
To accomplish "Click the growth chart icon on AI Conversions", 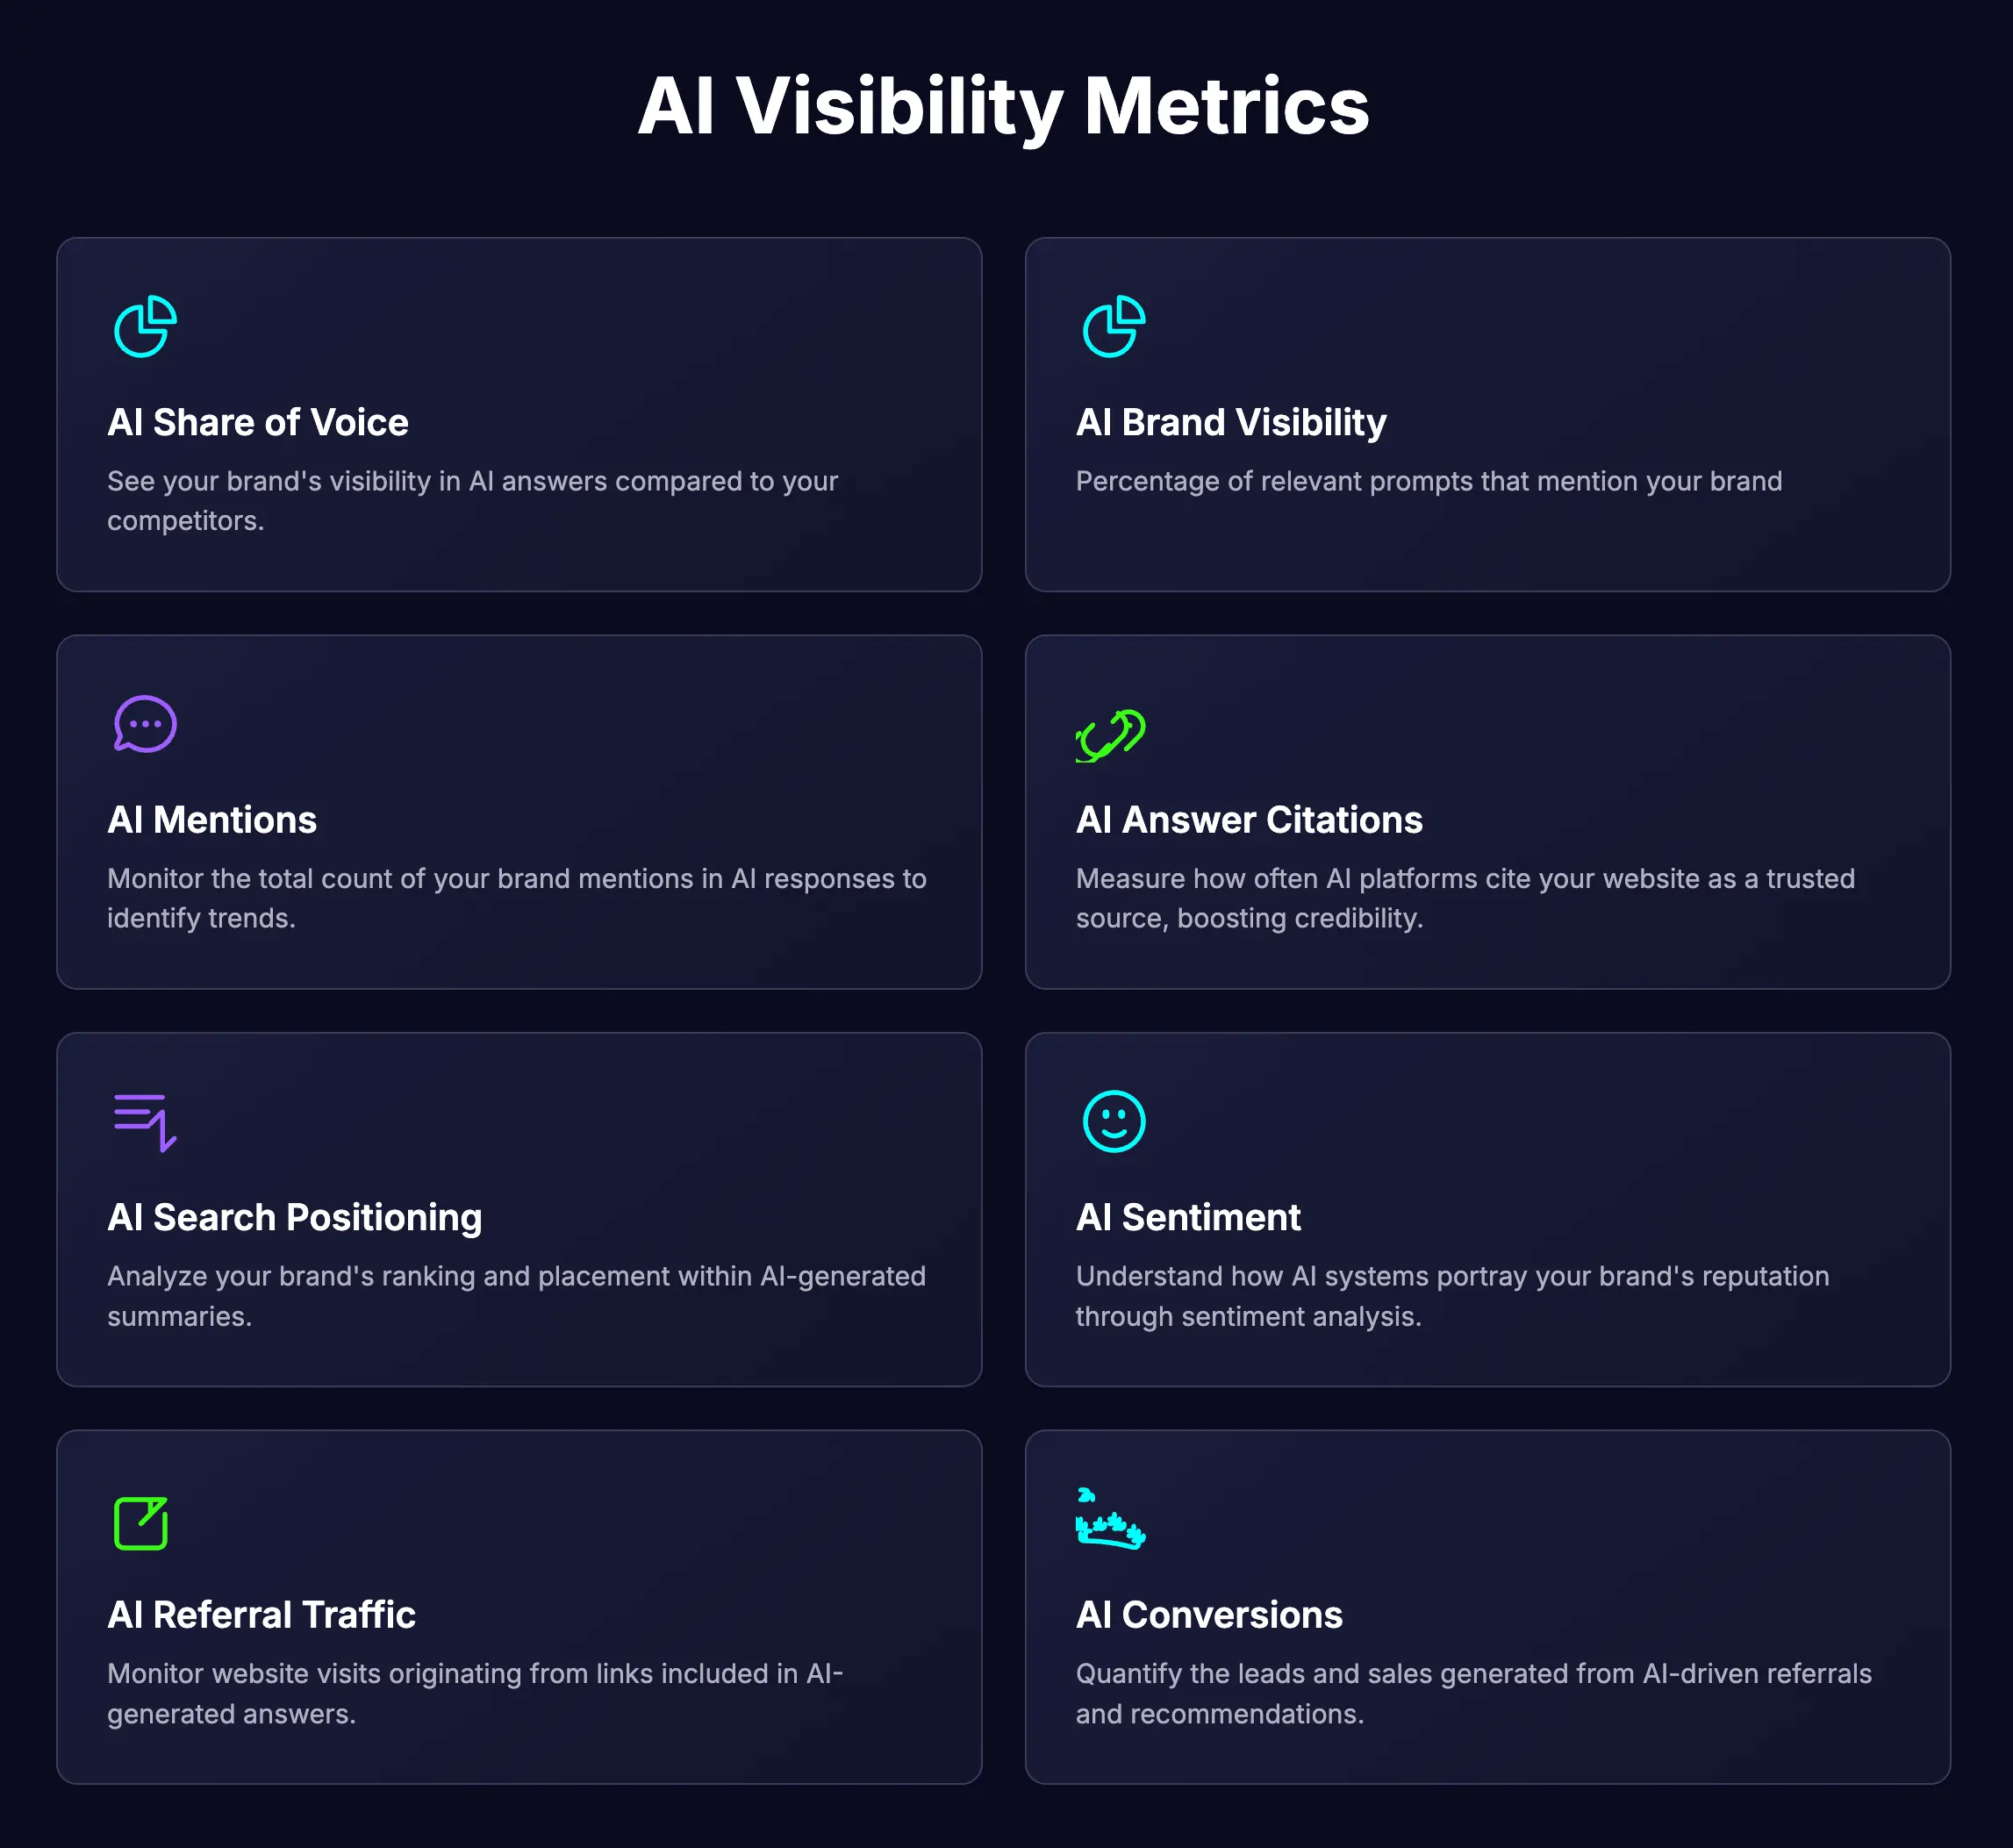I will (1110, 1517).
